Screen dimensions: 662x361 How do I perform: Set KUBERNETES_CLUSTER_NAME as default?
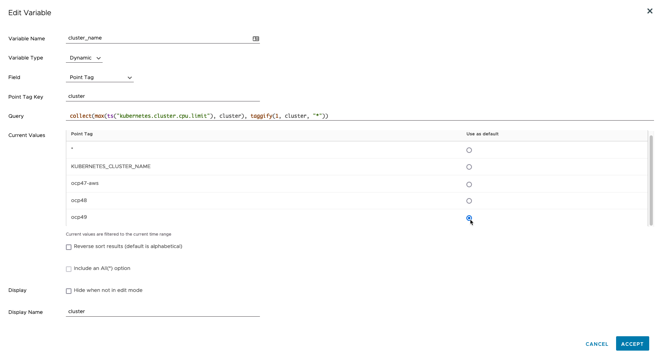click(469, 167)
